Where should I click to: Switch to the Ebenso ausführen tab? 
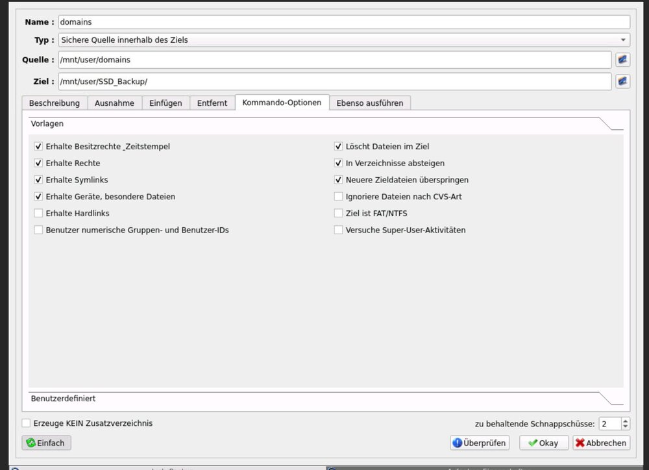click(x=370, y=103)
